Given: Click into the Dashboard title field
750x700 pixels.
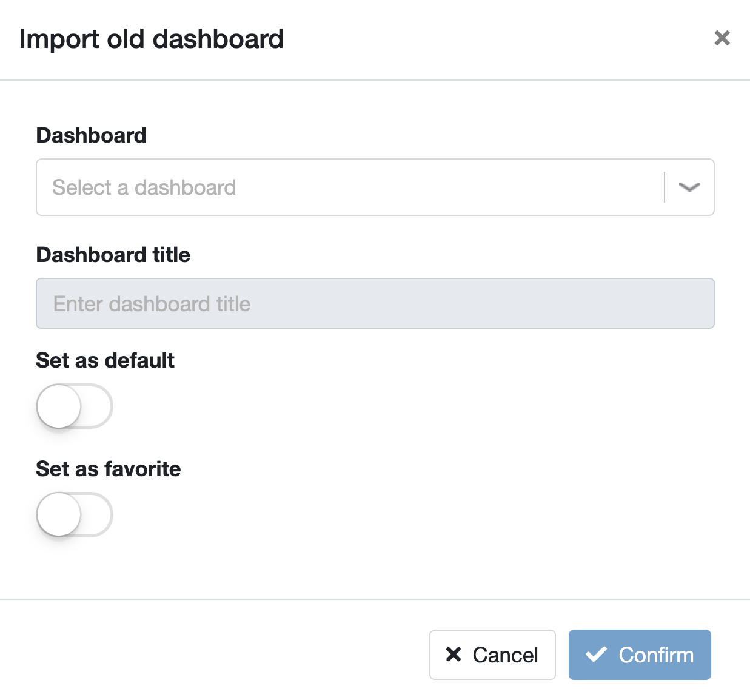Looking at the screenshot, I should [375, 303].
